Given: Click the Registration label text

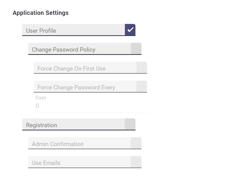Looking at the screenshot, I should pos(42,125).
